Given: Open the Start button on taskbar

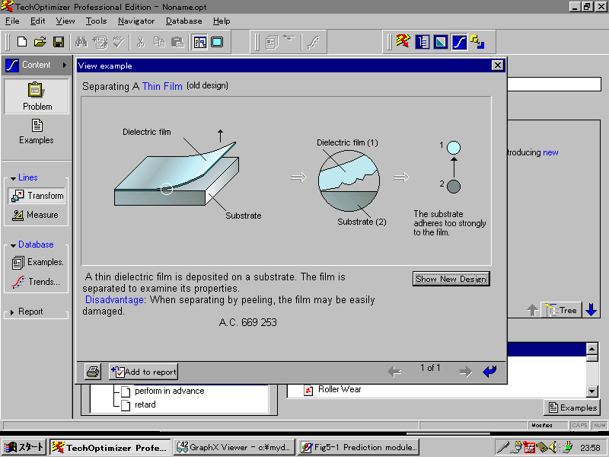Looking at the screenshot, I should [x=24, y=448].
